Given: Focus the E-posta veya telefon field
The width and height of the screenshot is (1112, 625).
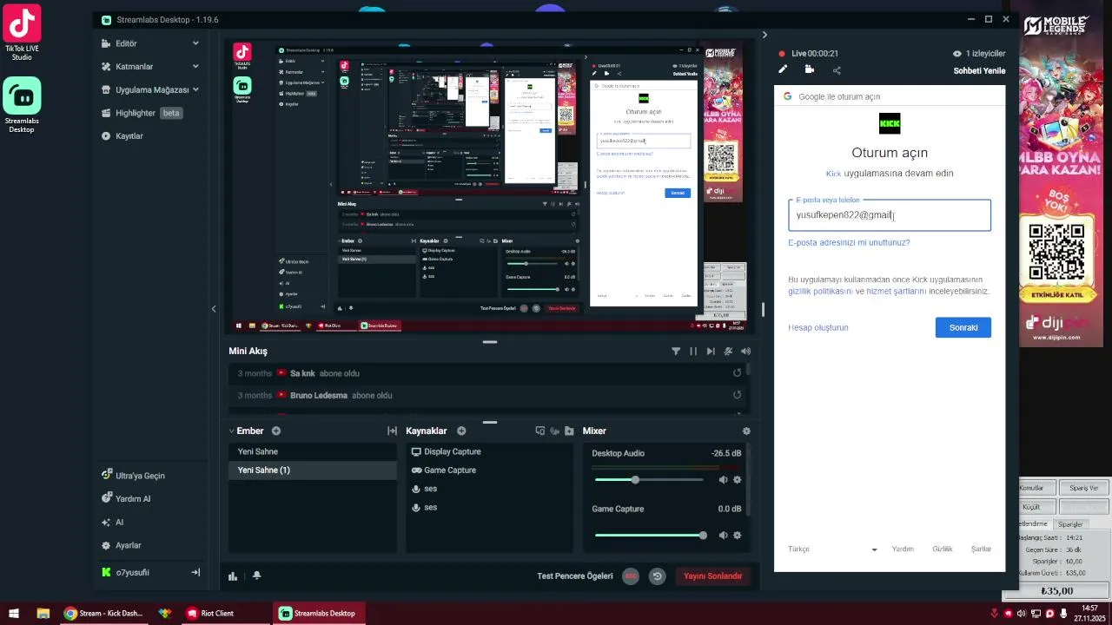Looking at the screenshot, I should click(x=890, y=215).
